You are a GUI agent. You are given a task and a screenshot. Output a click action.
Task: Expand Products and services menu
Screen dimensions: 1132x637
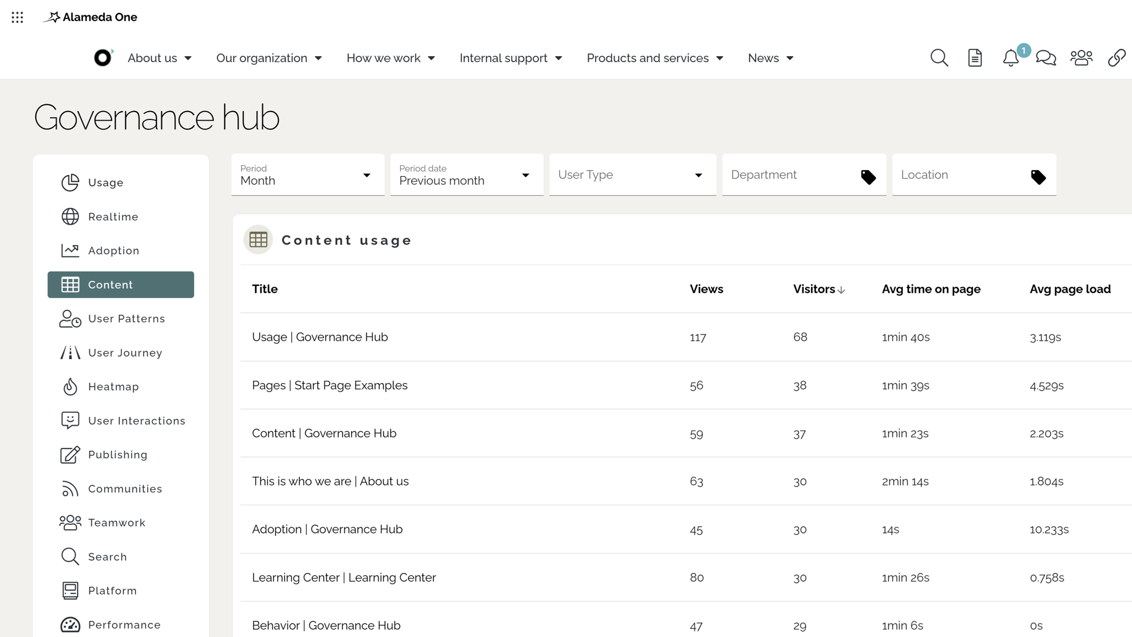point(655,58)
